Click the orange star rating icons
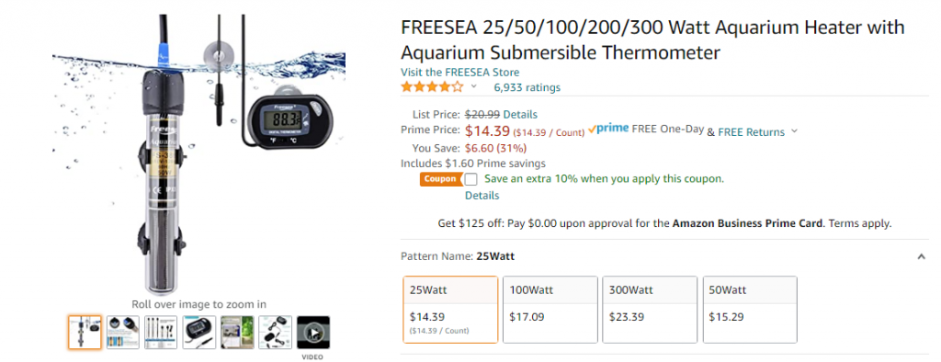The width and height of the screenshot is (941, 362). click(x=432, y=87)
